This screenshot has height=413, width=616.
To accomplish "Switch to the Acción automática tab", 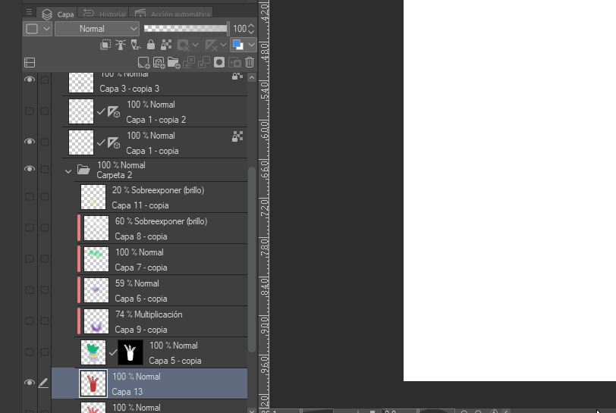I will pos(172,14).
